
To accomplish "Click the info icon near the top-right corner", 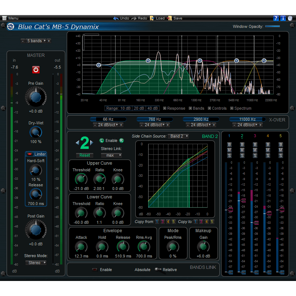I will (x=283, y=18).
